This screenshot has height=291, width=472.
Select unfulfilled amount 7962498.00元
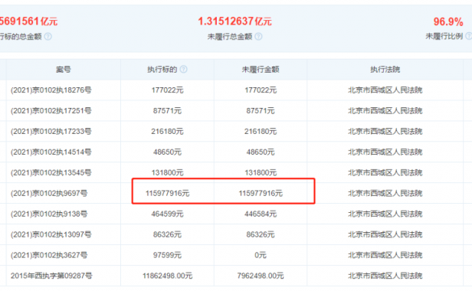pos(261,276)
